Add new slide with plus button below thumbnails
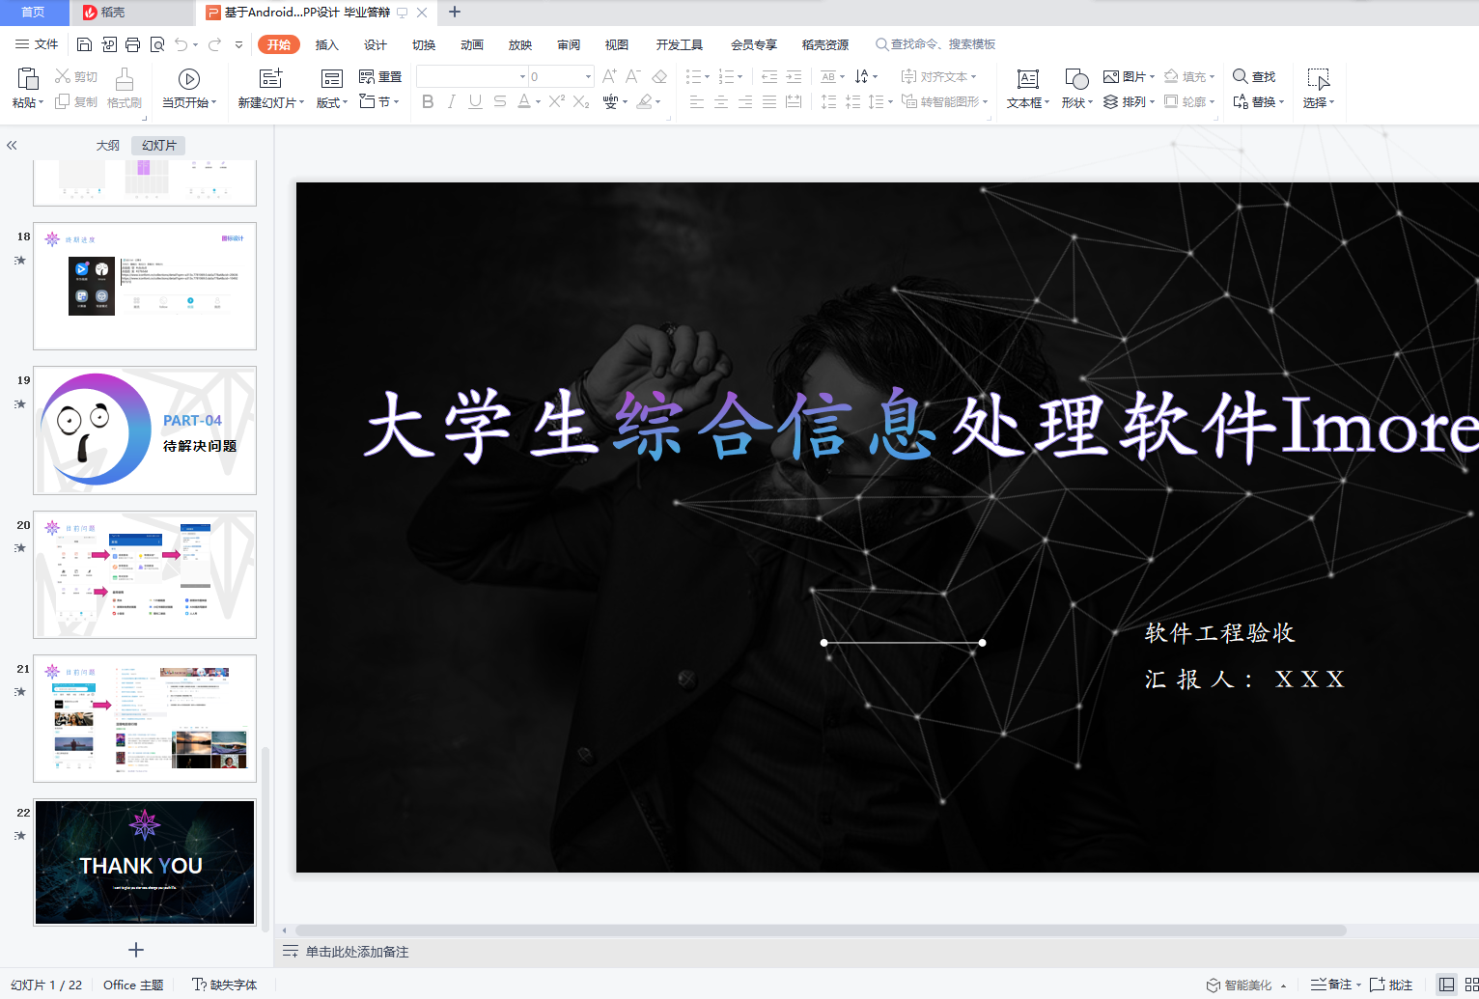This screenshot has height=999, width=1479. tap(136, 950)
